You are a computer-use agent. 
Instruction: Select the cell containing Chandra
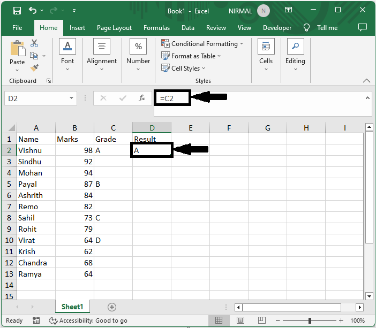[x=36, y=263]
